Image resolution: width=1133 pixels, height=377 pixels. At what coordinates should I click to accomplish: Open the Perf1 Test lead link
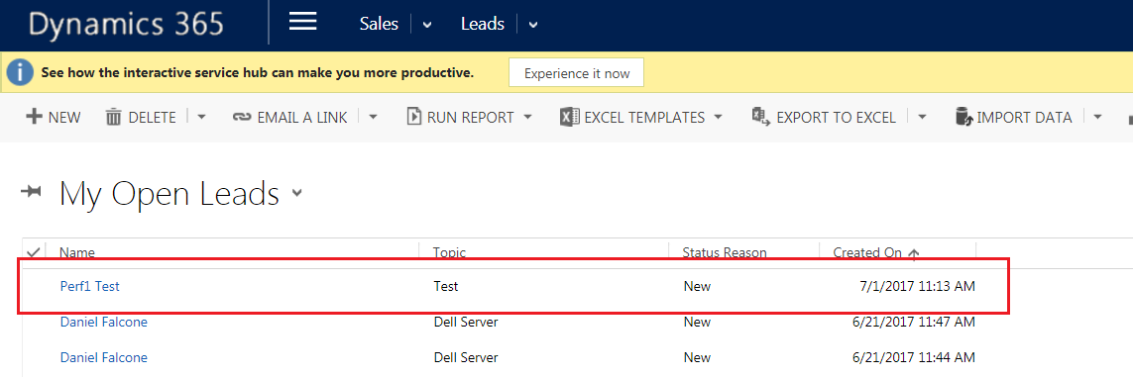coord(89,286)
